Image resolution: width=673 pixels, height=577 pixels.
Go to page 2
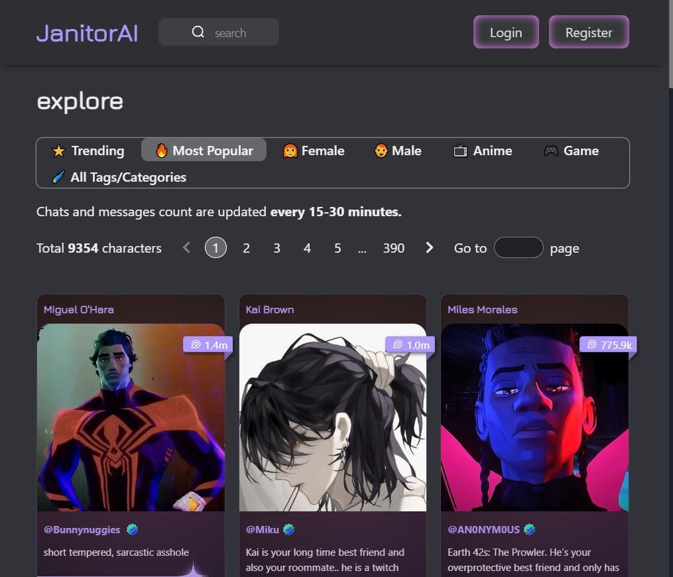pos(247,248)
